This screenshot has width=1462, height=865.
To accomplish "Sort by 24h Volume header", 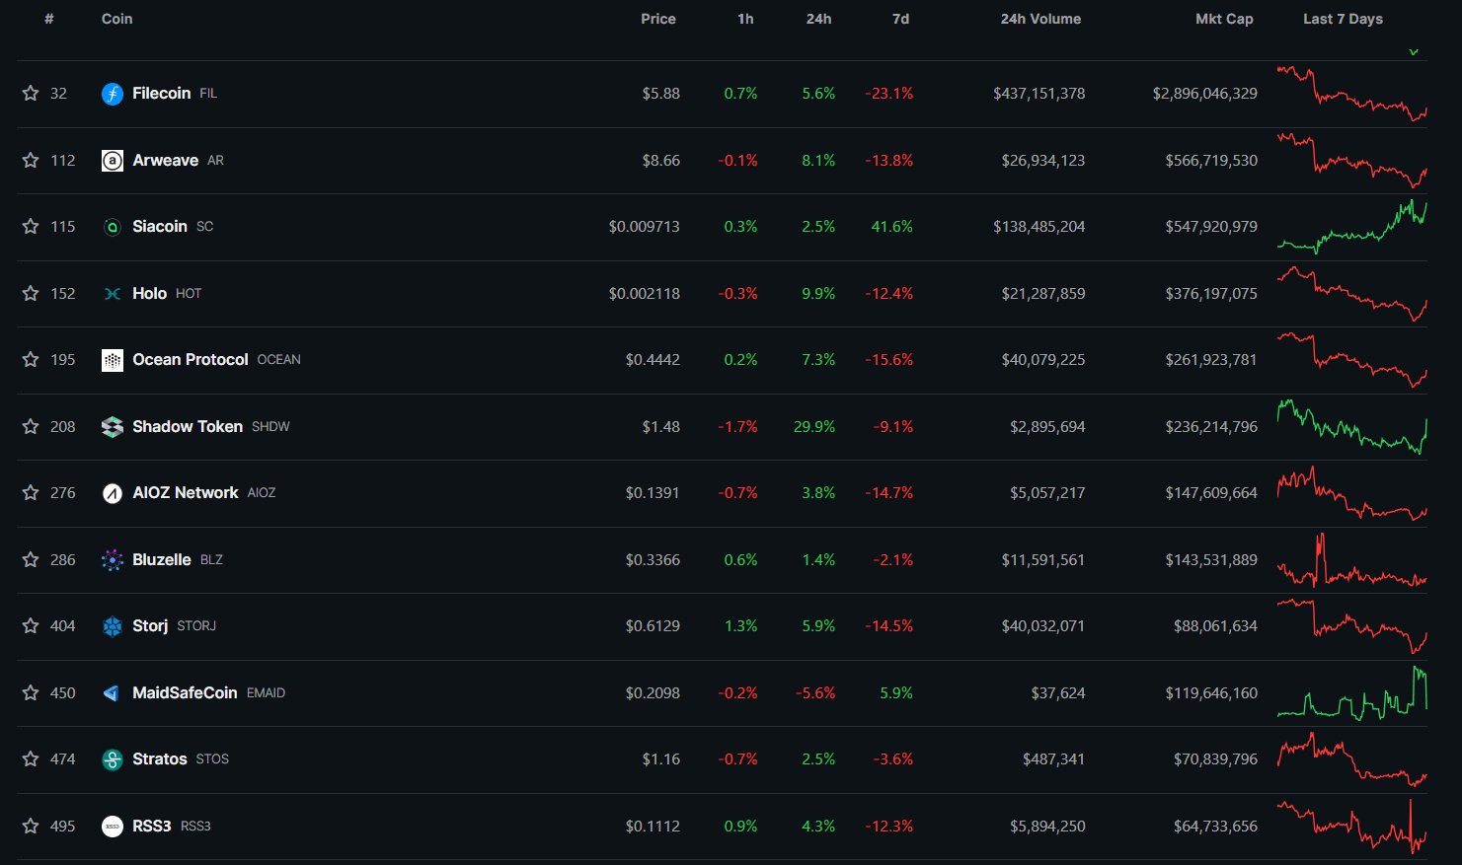I will 1040,19.
